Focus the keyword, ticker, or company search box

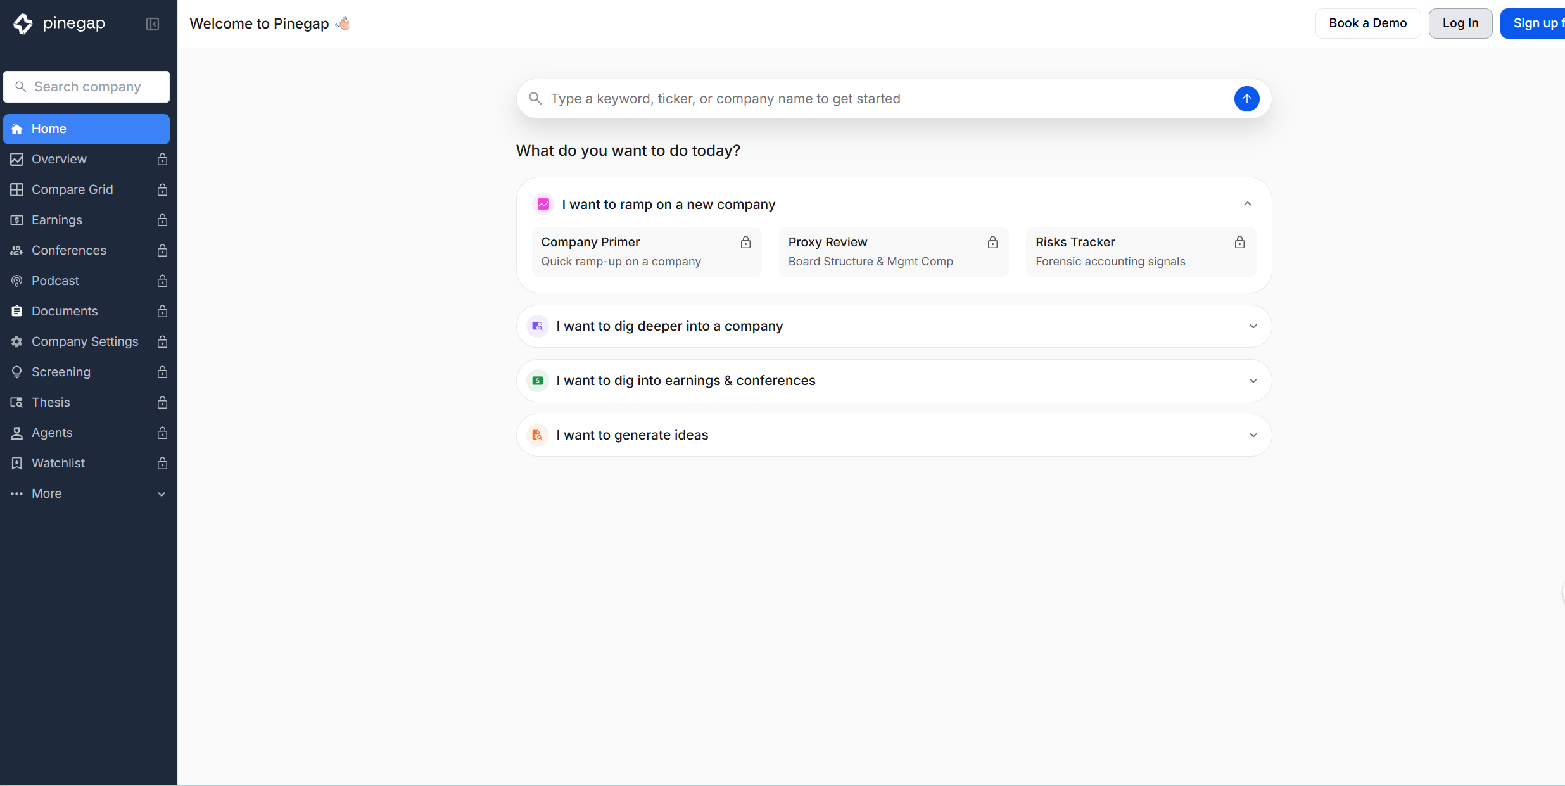894,99
